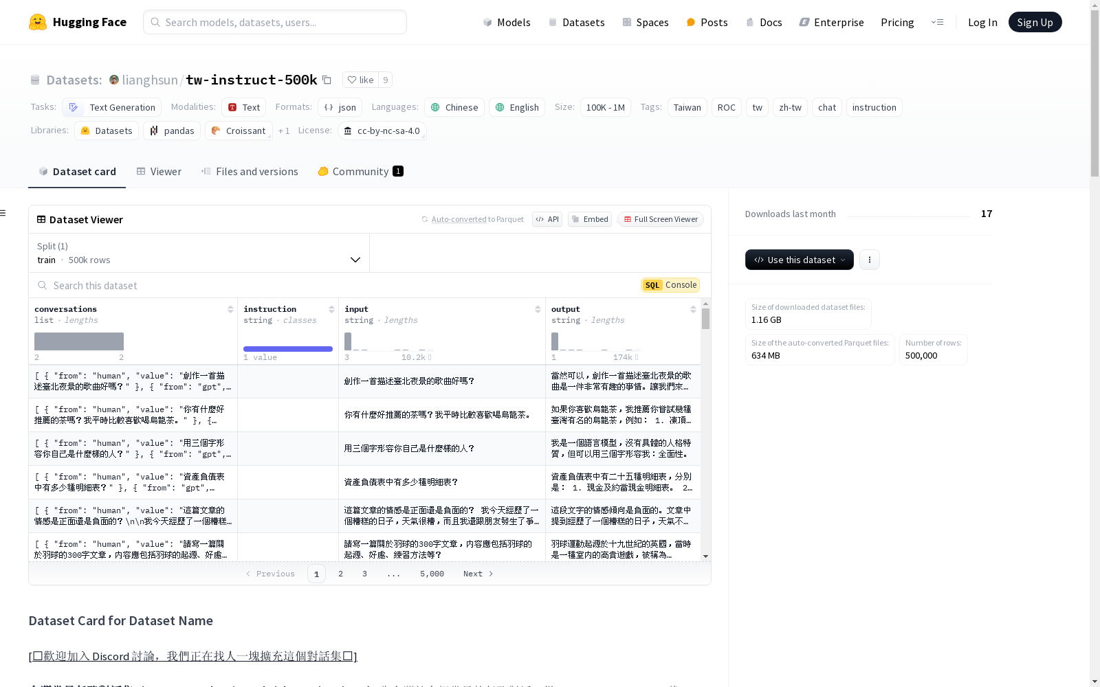
Task: Filter by instruction tag
Action: pos(874,107)
